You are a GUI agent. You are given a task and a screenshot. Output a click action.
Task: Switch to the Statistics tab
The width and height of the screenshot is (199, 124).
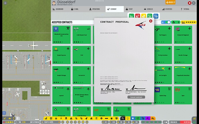tap(167, 9)
